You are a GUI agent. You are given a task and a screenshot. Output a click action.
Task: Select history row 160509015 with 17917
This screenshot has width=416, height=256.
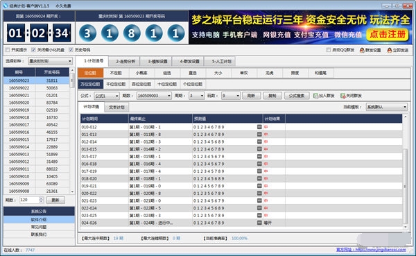coord(36,139)
